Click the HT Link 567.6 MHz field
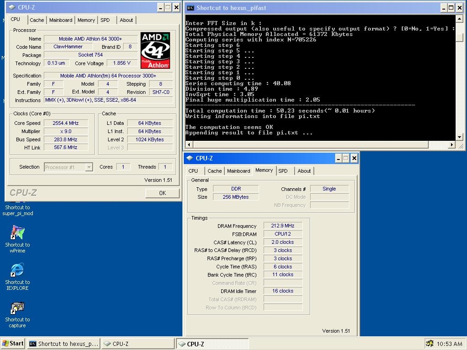 (66, 147)
